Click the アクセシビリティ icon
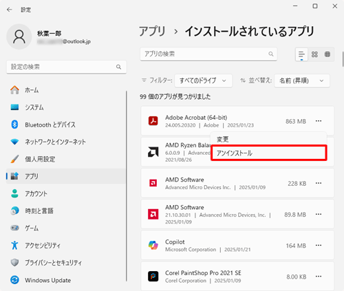Image resolution: width=344 pixels, height=291 pixels. pyautogui.click(x=14, y=245)
